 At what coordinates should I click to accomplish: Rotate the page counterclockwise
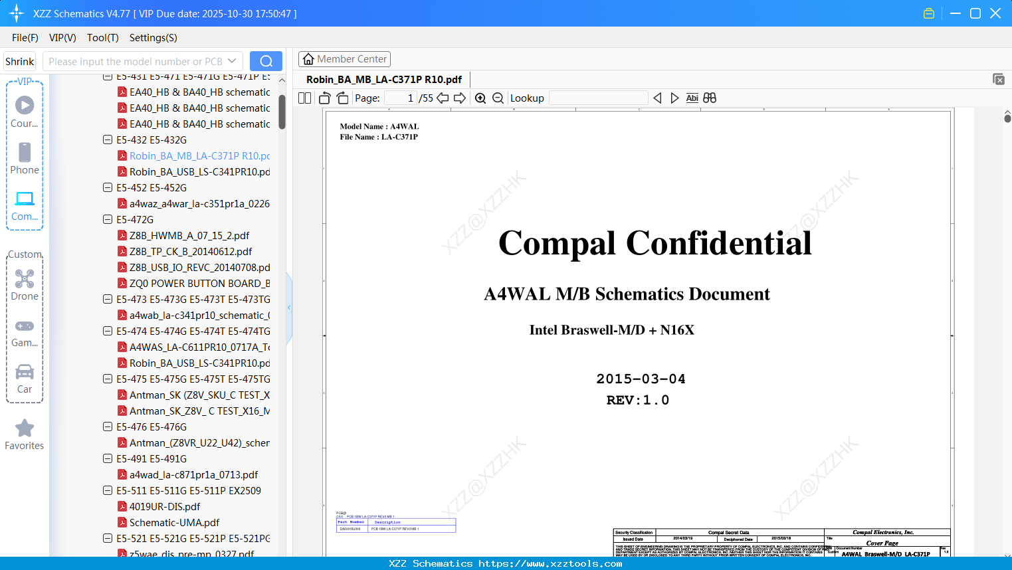click(x=325, y=98)
